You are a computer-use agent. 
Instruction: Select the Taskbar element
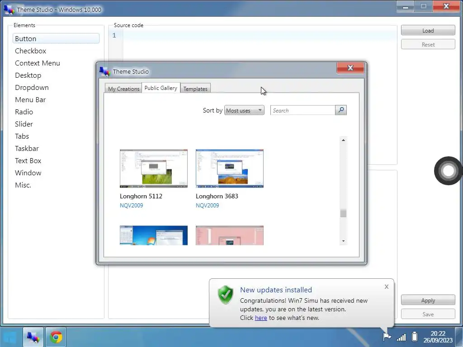(x=56, y=148)
